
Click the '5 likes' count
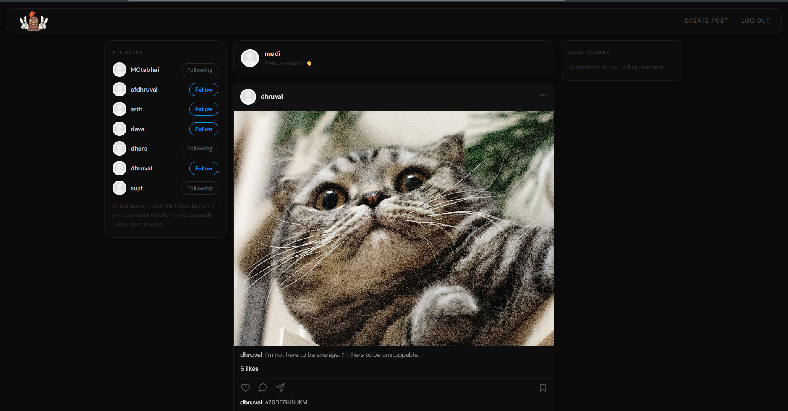pos(249,369)
